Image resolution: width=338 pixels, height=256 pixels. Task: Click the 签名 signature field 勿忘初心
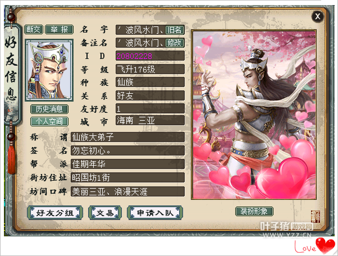(x=128, y=150)
